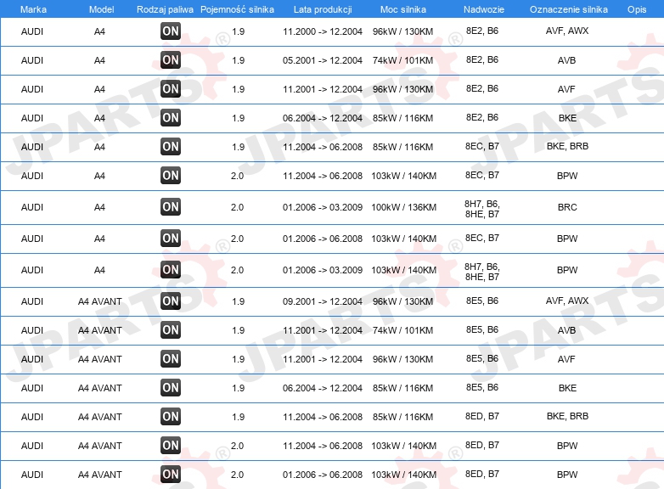
Task: Click the 74kW / 101KM cell in the A4 AVANT row
Action: [402, 329]
